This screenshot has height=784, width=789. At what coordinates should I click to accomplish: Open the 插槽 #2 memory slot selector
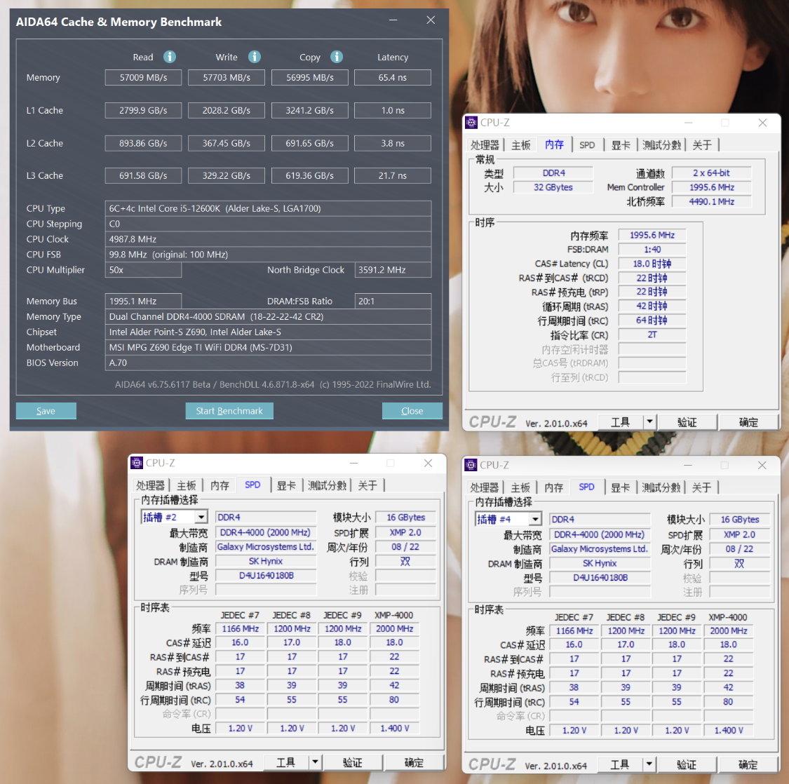click(x=201, y=516)
